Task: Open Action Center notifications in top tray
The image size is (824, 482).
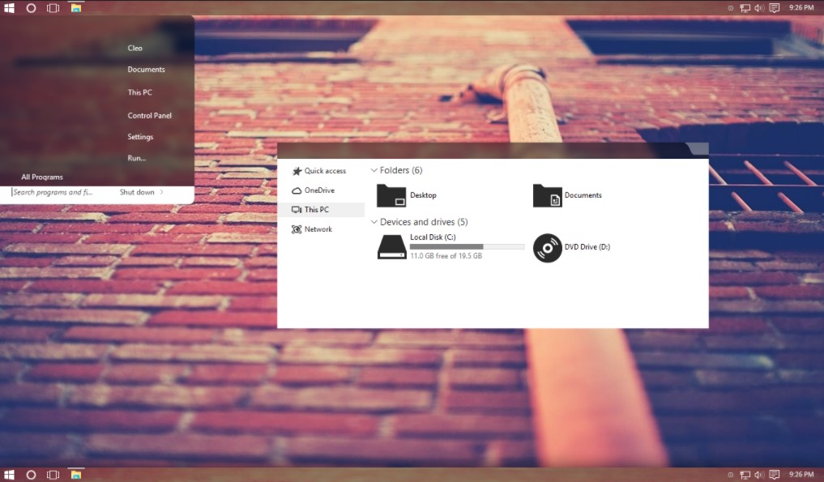Action: (775, 8)
